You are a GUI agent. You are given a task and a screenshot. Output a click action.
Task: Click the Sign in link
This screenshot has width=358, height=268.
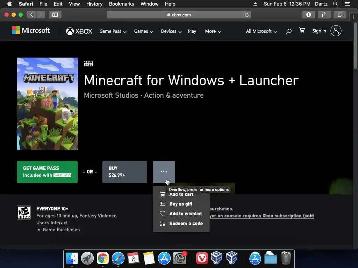[319, 31]
